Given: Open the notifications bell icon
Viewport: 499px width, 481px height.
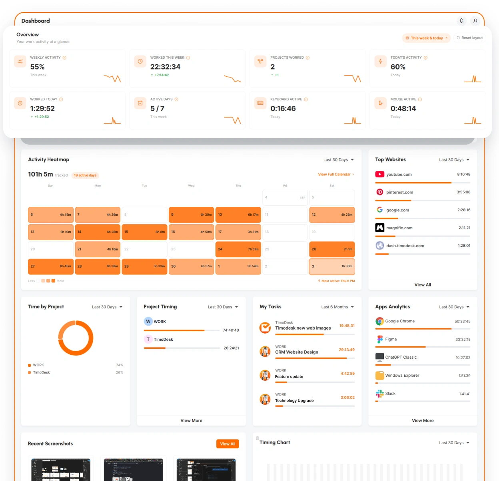Looking at the screenshot, I should click(x=461, y=20).
